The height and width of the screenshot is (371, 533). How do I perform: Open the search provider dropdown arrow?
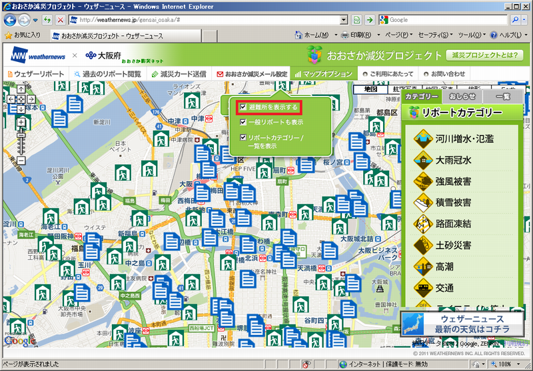[524, 20]
